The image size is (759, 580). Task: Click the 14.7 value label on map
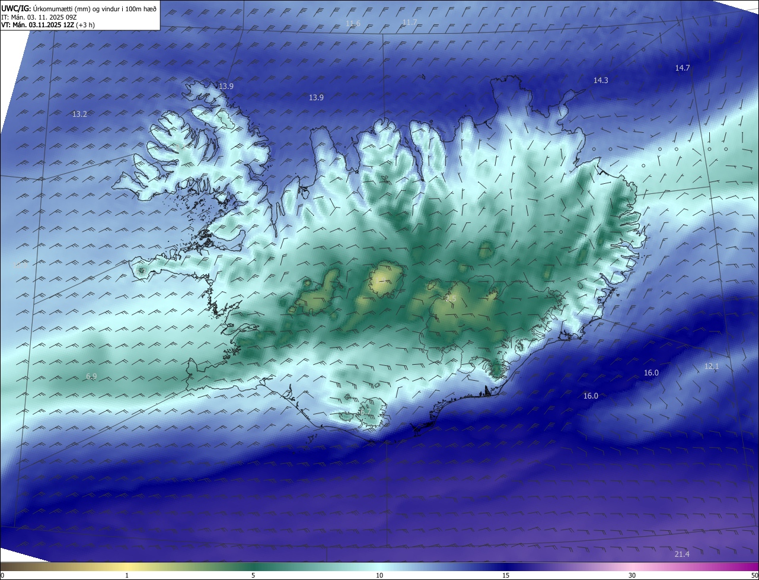click(x=683, y=68)
